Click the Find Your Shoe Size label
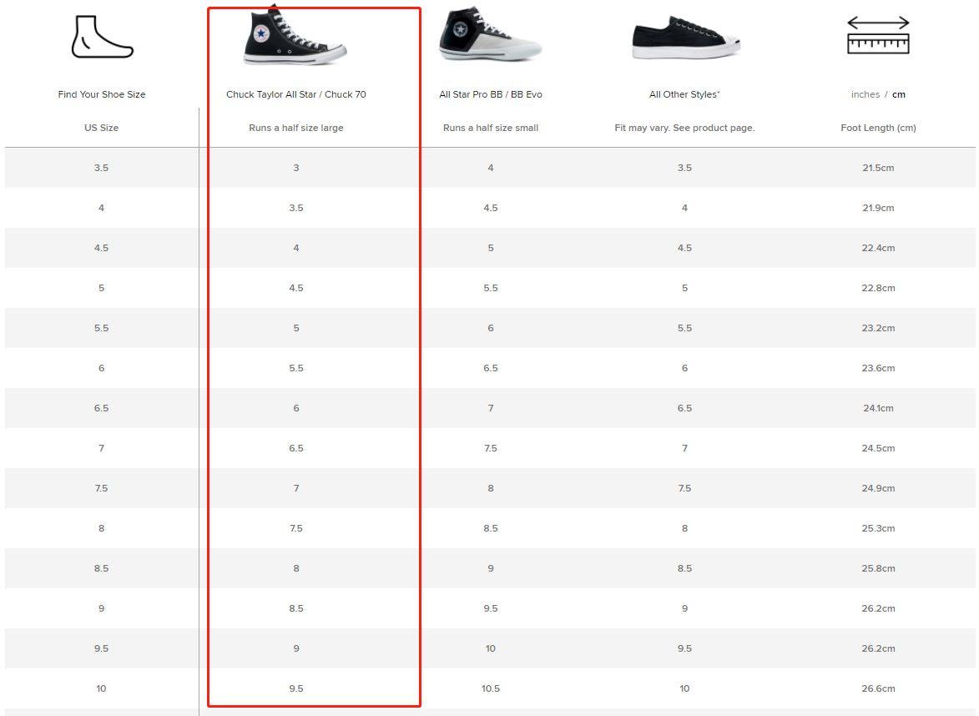979x716 pixels. (x=102, y=94)
